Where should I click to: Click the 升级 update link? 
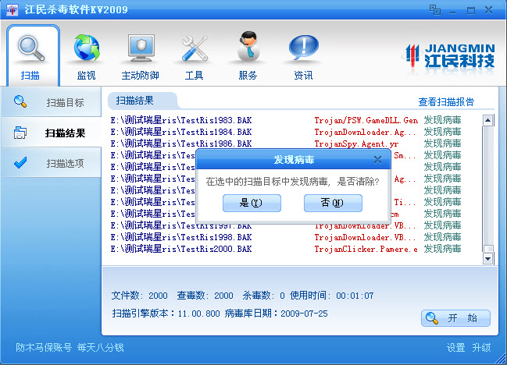click(481, 348)
